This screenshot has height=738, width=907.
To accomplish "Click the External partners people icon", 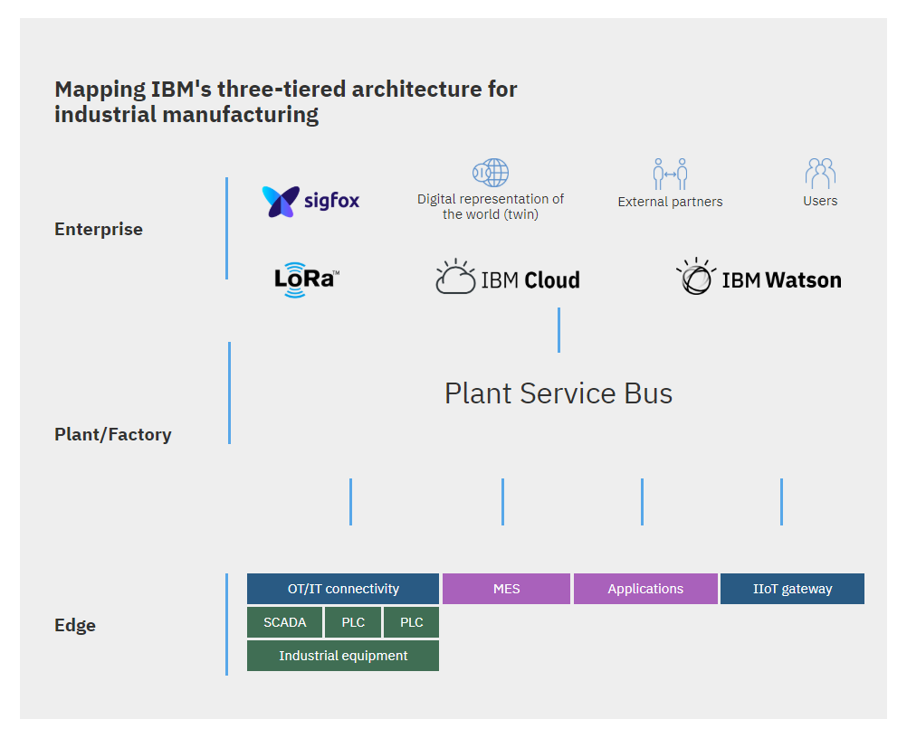I will click(670, 174).
